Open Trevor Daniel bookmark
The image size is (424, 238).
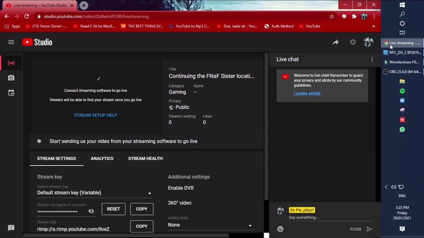coord(46,26)
